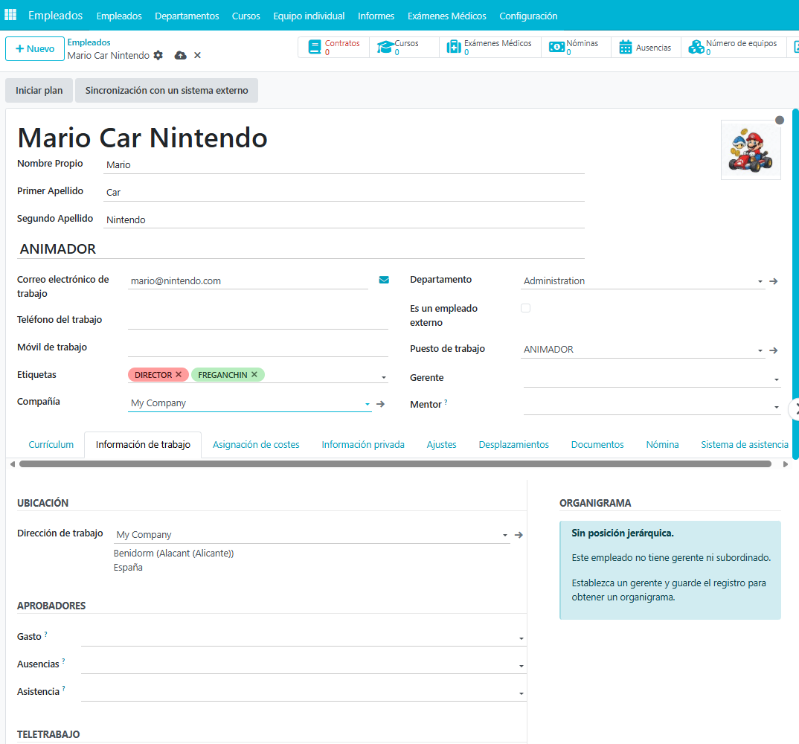799x744 pixels.
Task: Open the Equipo individual menu
Action: (x=309, y=16)
